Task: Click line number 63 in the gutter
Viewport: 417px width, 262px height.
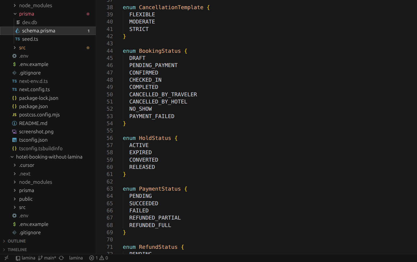Action: [110, 189]
